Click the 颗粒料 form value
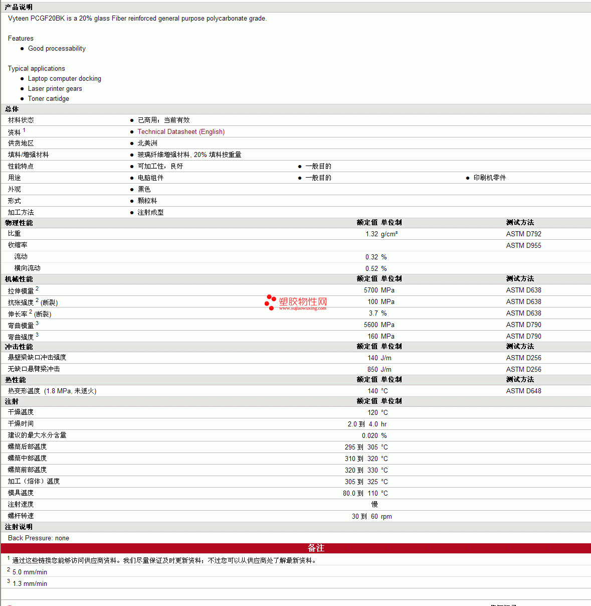This screenshot has height=606, width=591. click(147, 201)
